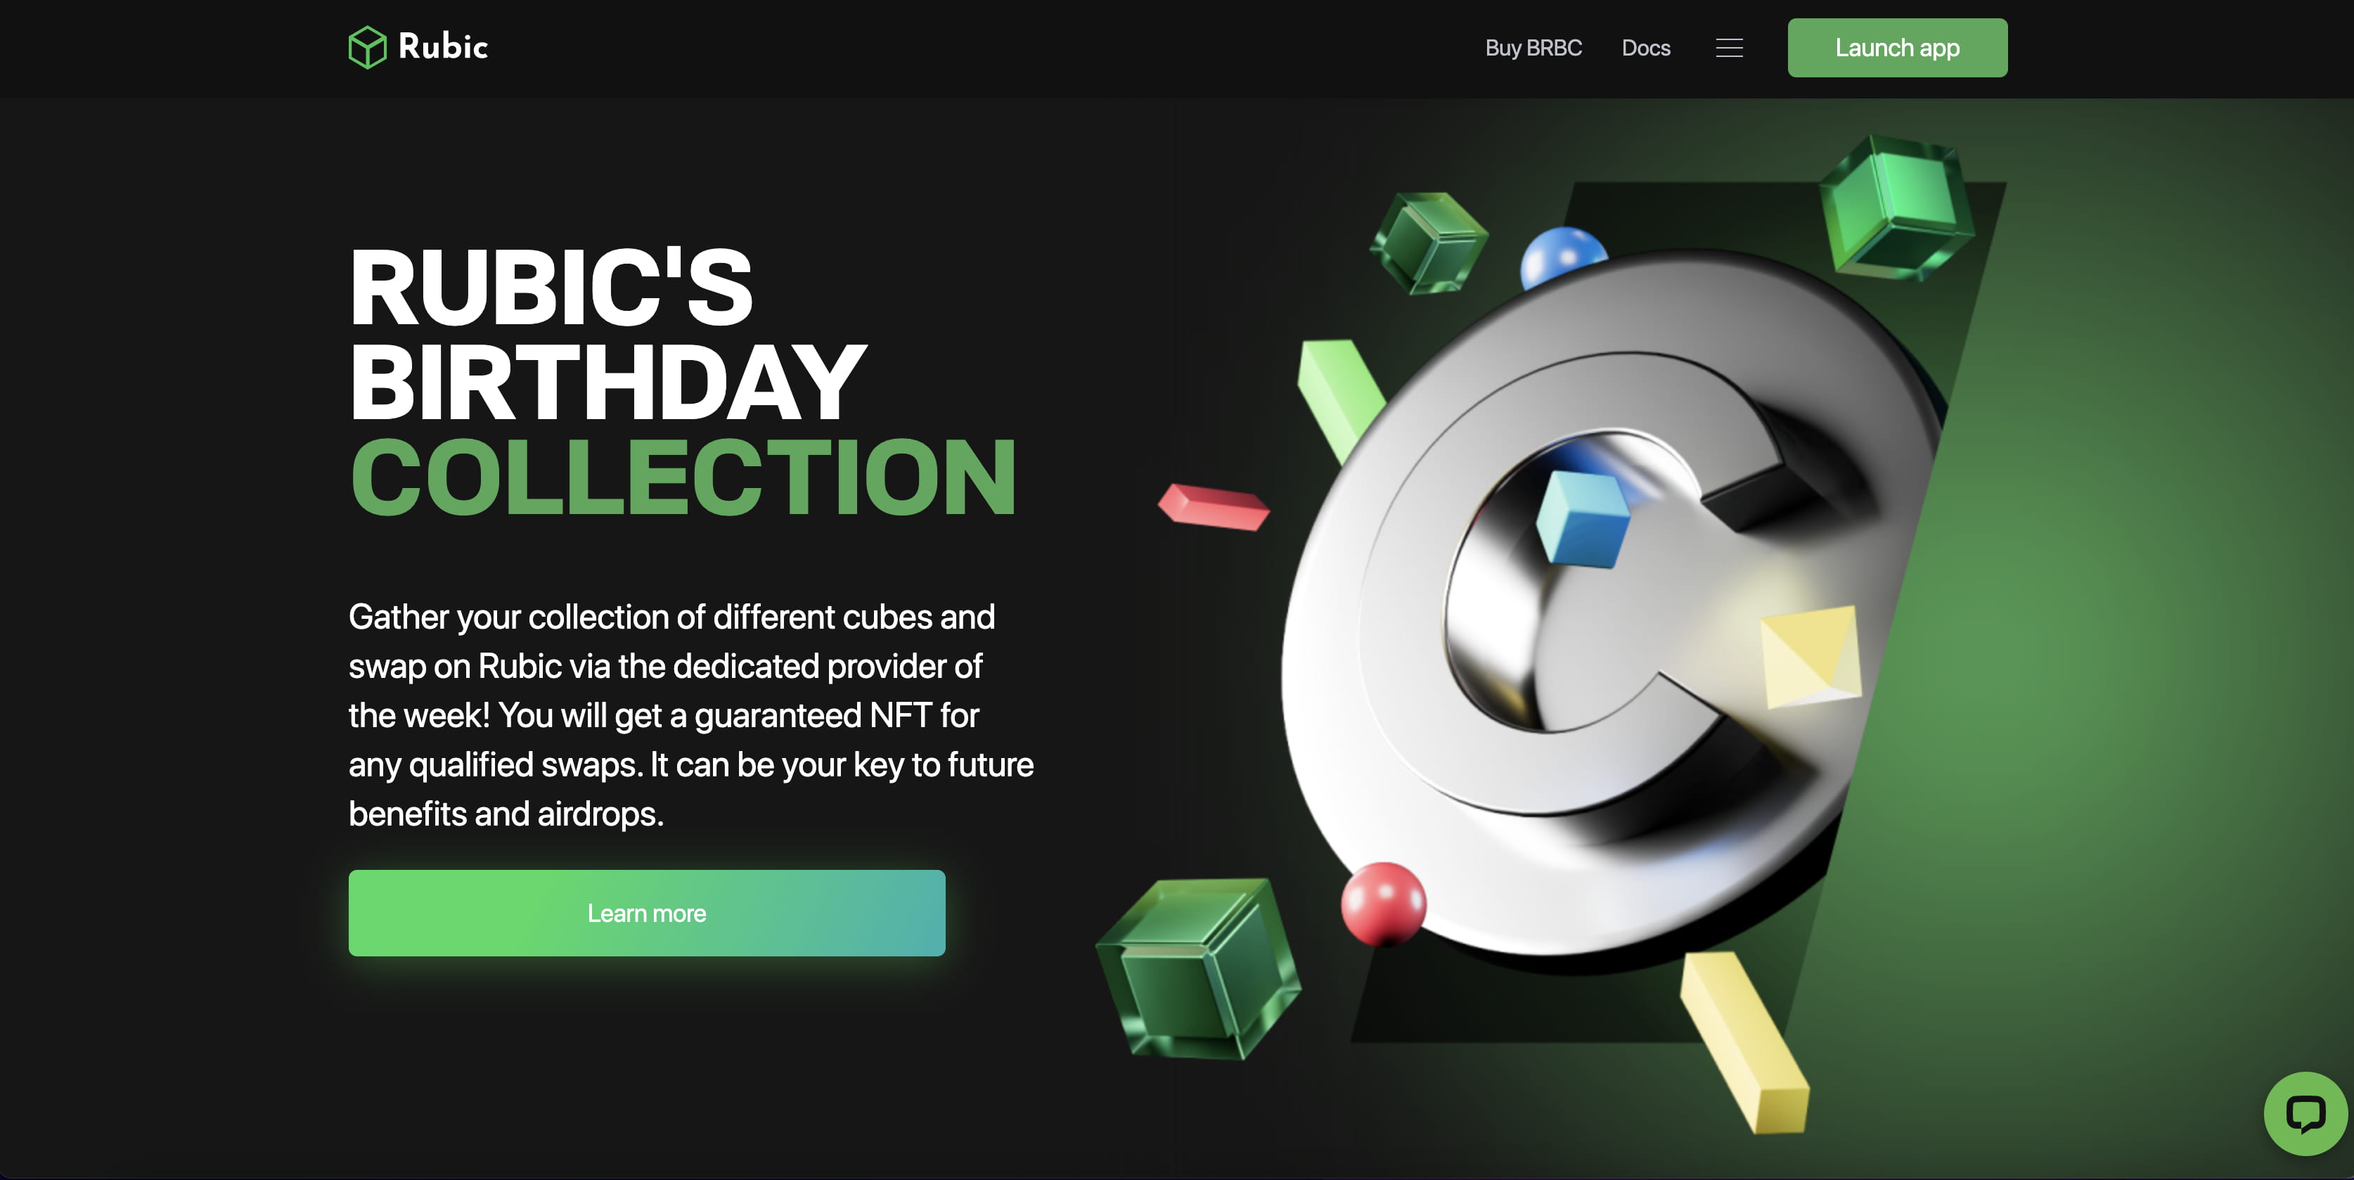Click the large green cube at bottom

click(1198, 969)
